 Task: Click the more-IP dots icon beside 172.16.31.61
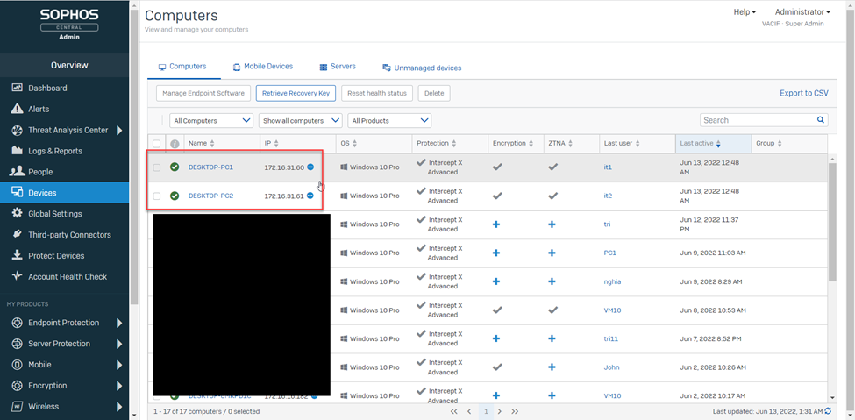[310, 196]
